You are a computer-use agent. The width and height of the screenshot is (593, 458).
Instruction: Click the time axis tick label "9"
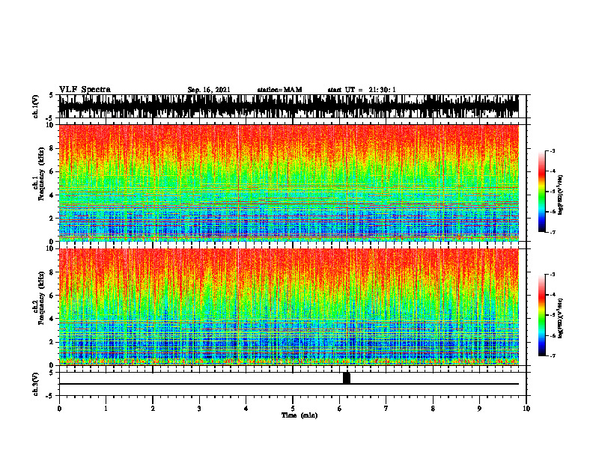point(479,409)
